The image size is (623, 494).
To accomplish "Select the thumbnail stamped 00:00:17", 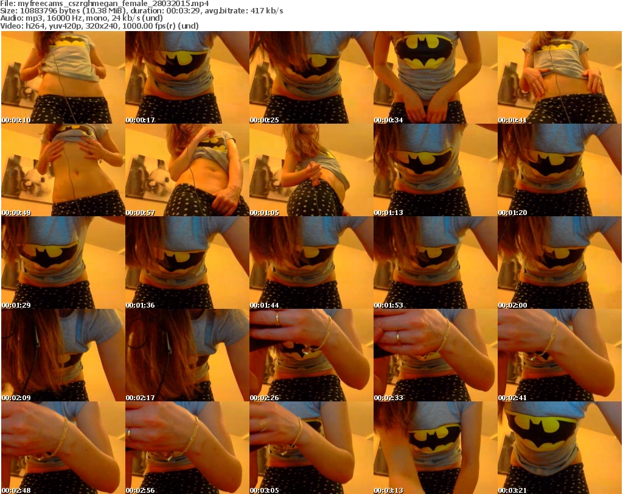I will [187, 77].
